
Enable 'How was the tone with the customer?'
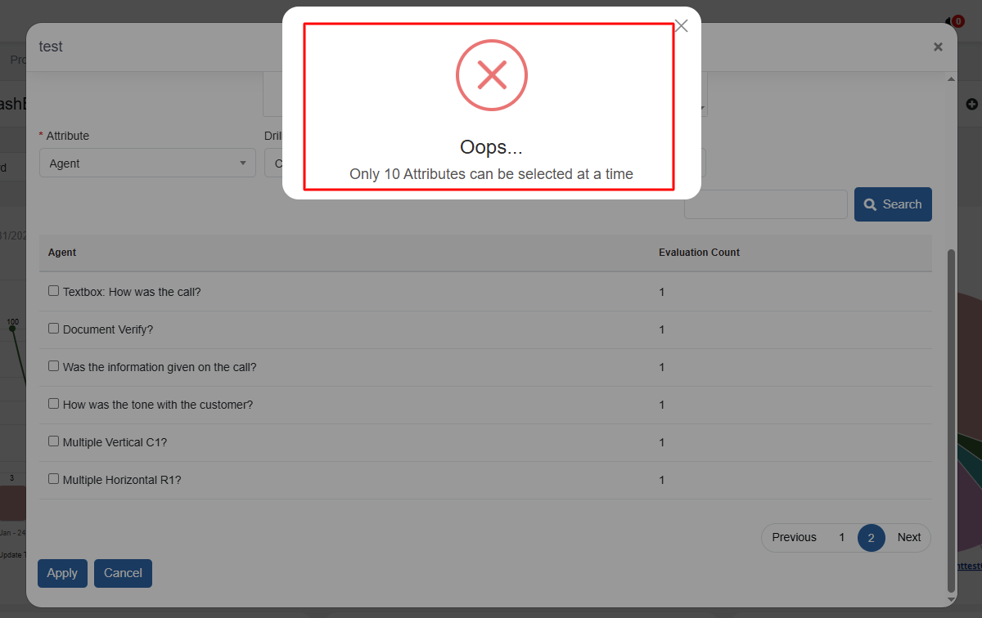point(54,404)
